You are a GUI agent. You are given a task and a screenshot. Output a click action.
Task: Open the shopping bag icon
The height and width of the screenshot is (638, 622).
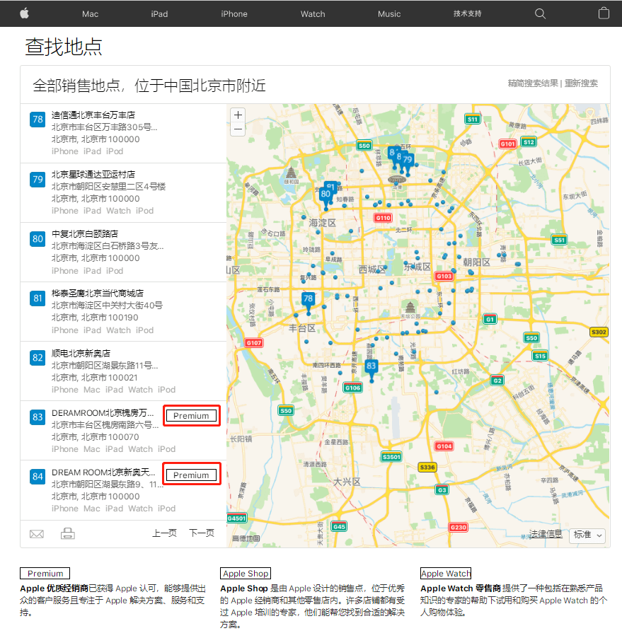[x=604, y=13]
